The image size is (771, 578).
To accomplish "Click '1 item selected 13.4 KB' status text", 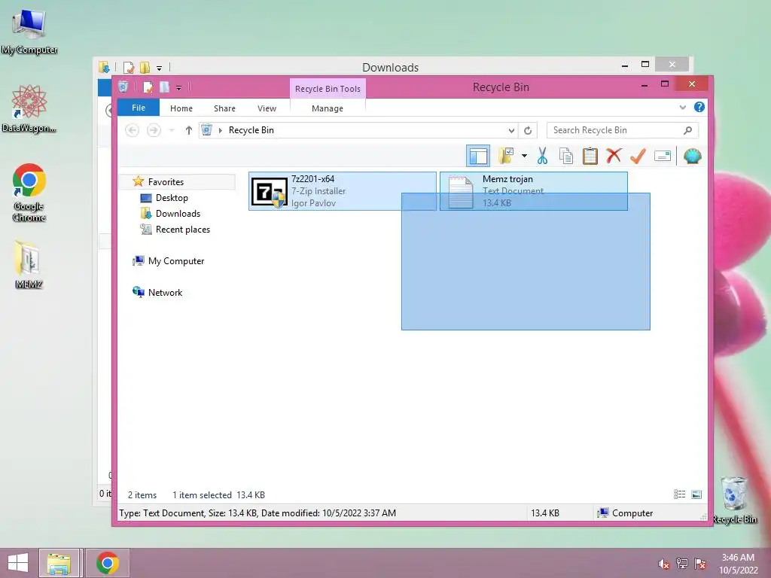I will pos(219,495).
